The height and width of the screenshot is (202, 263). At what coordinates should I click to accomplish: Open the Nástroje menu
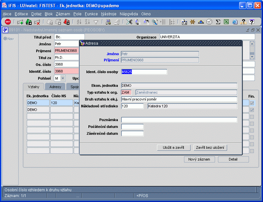[x=109, y=14]
